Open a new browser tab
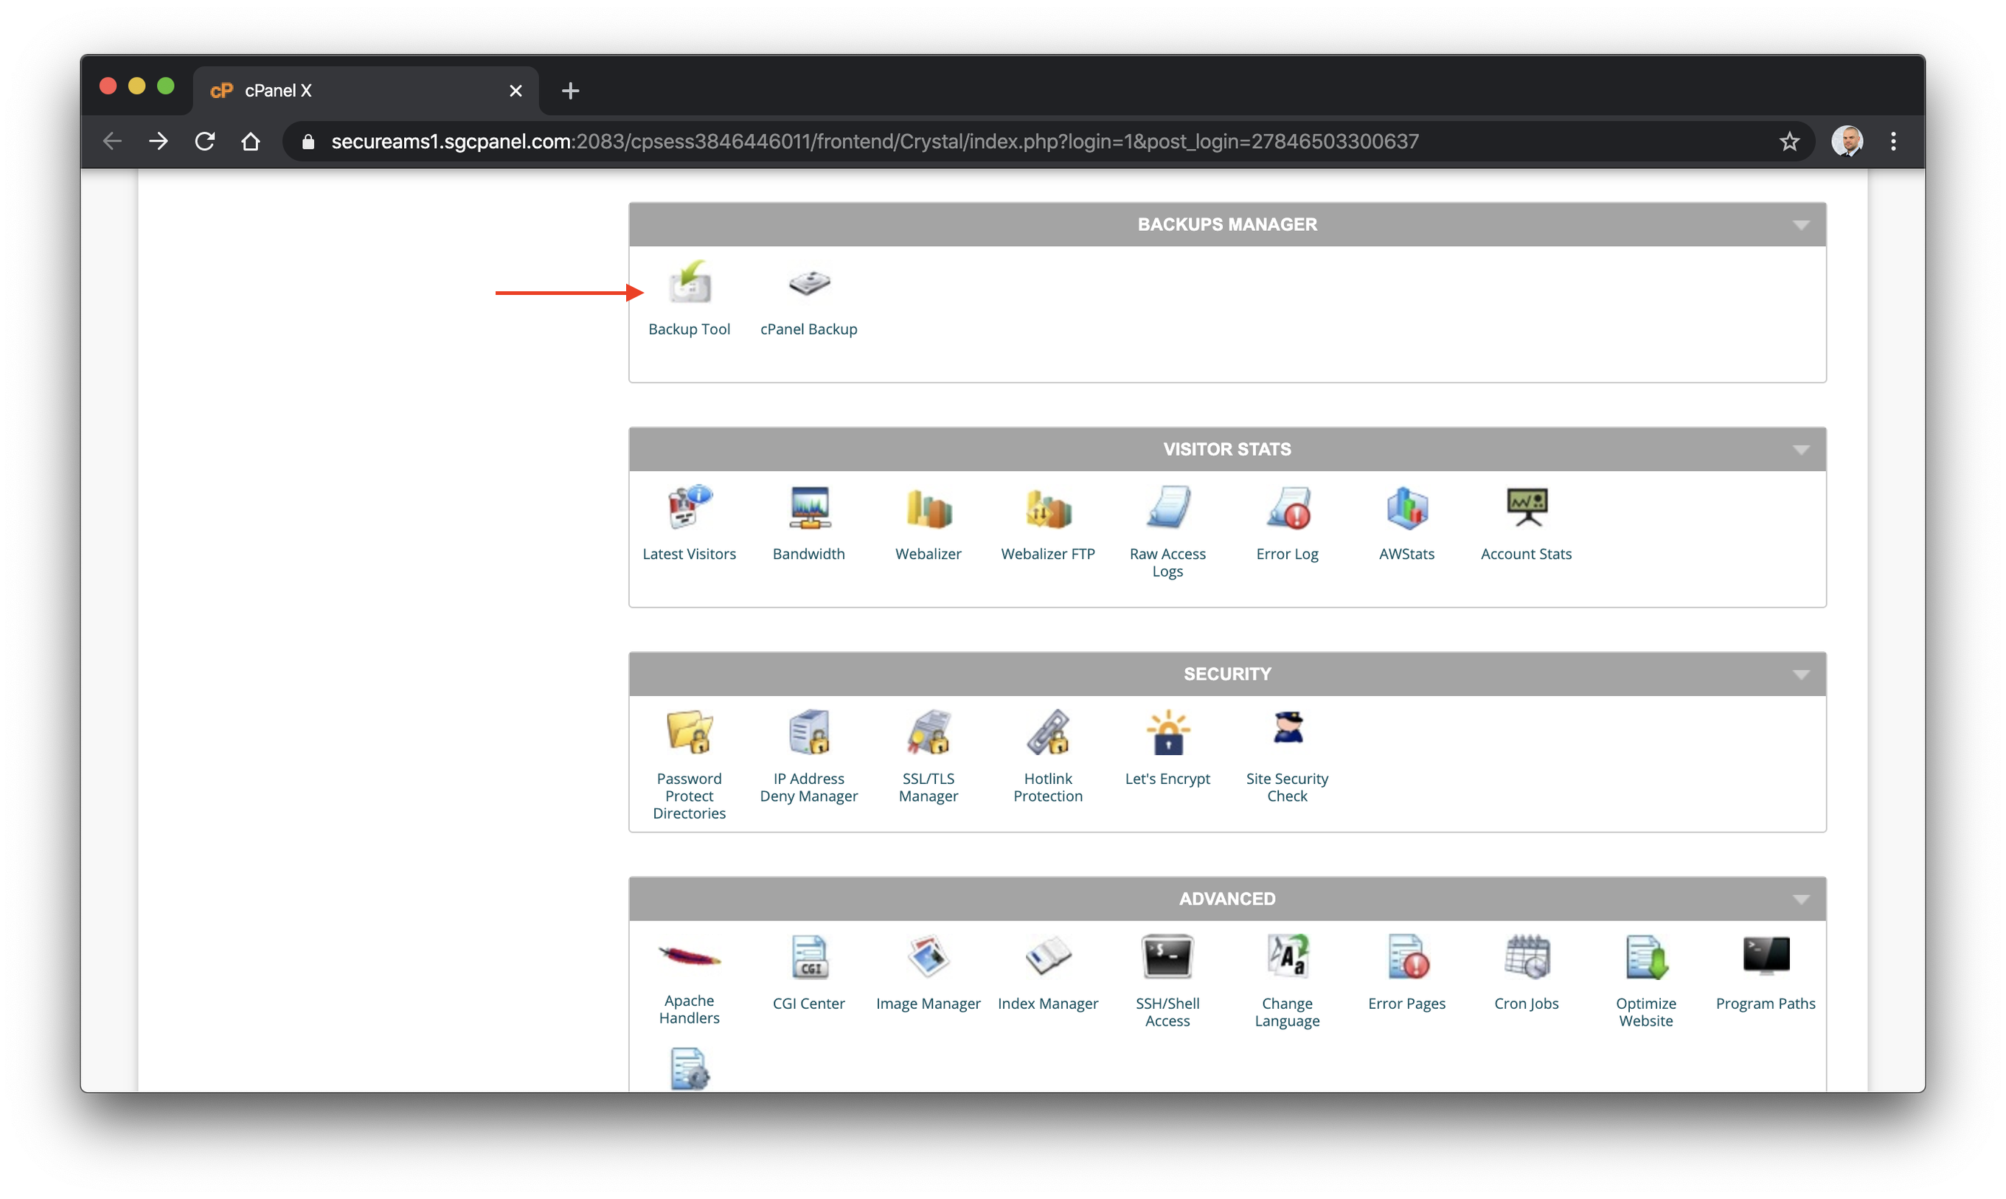 (570, 91)
